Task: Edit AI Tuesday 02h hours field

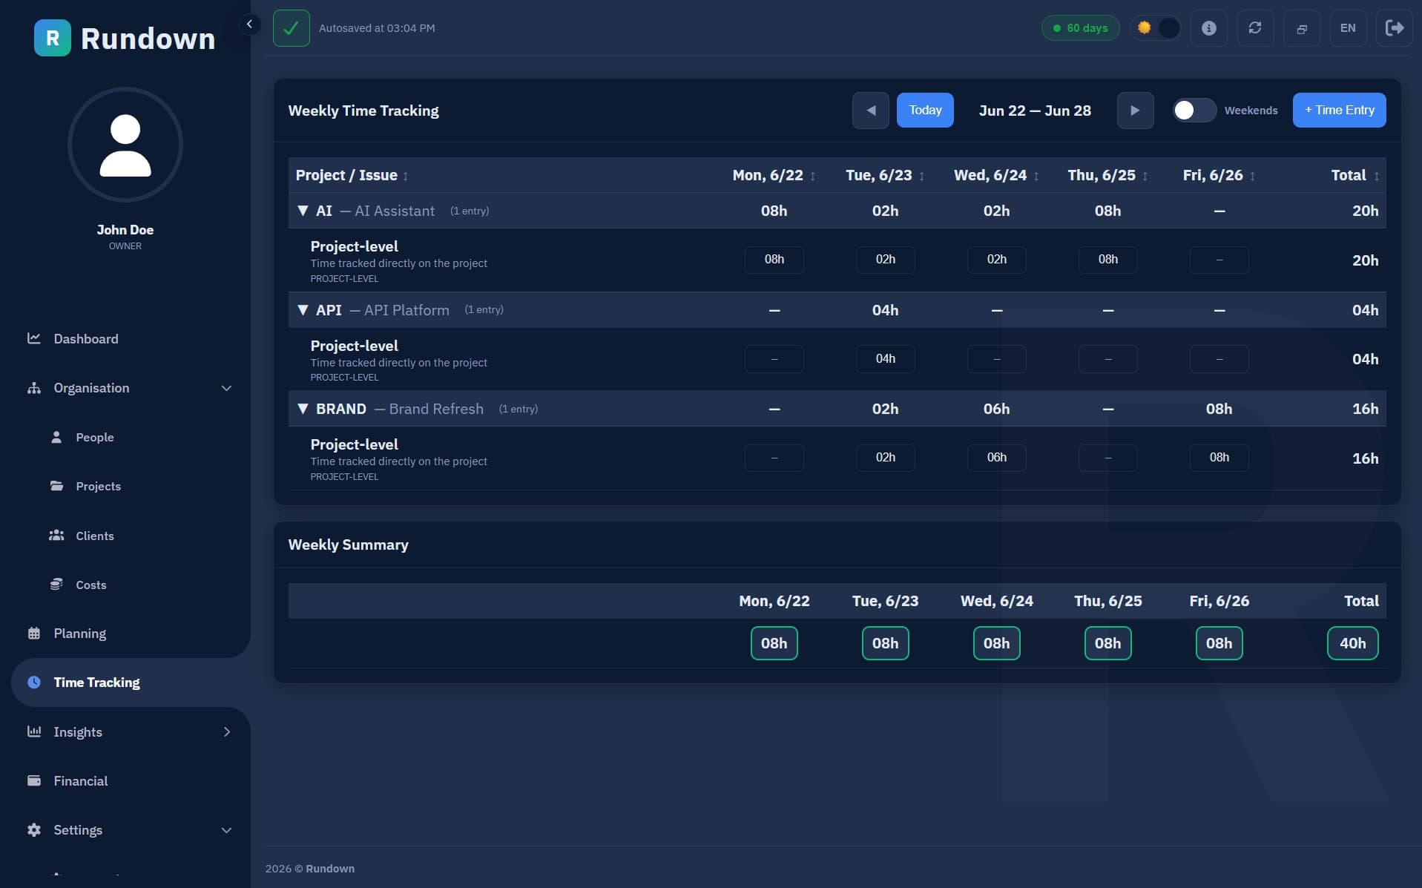Action: [x=885, y=260]
